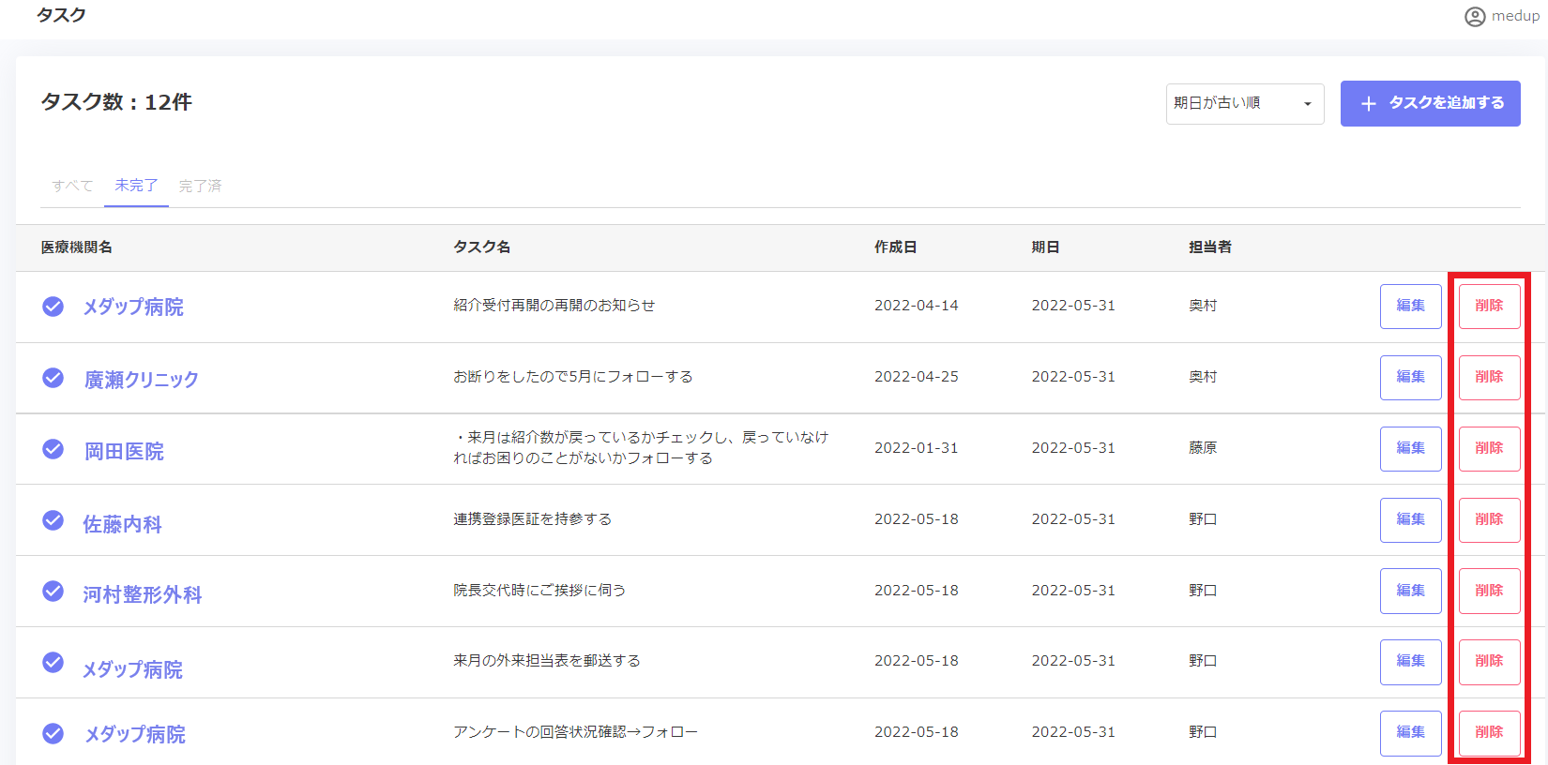Delete the 河村整形外科 task

pyautogui.click(x=1489, y=592)
